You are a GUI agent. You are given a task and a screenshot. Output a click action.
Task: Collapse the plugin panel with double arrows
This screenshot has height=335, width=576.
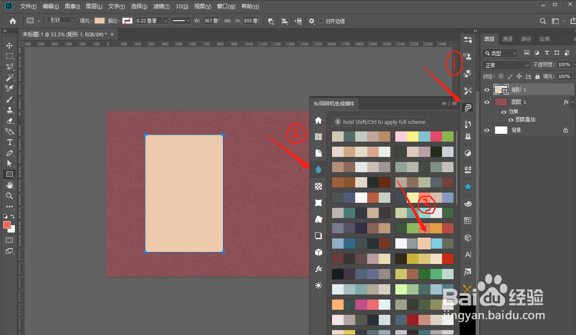point(444,104)
